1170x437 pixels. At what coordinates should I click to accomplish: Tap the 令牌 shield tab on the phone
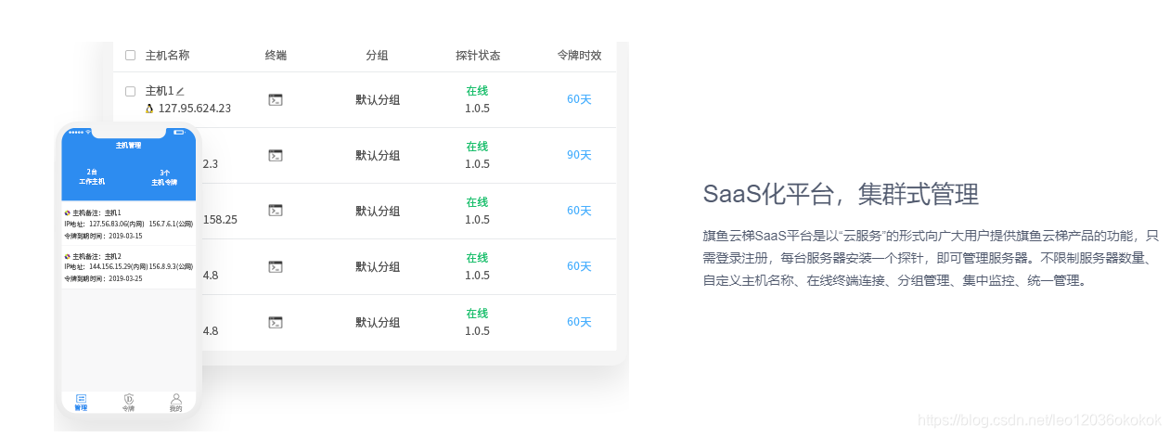pos(129,399)
